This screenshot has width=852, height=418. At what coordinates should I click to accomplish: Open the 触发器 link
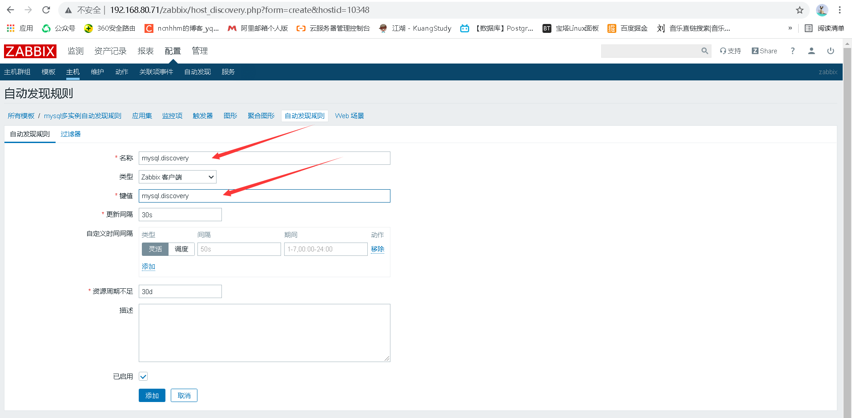203,116
